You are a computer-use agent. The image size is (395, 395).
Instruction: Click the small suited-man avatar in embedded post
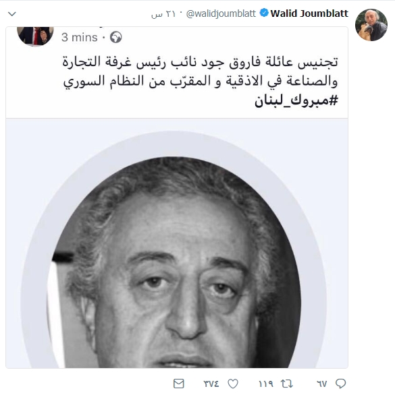[x=35, y=36]
